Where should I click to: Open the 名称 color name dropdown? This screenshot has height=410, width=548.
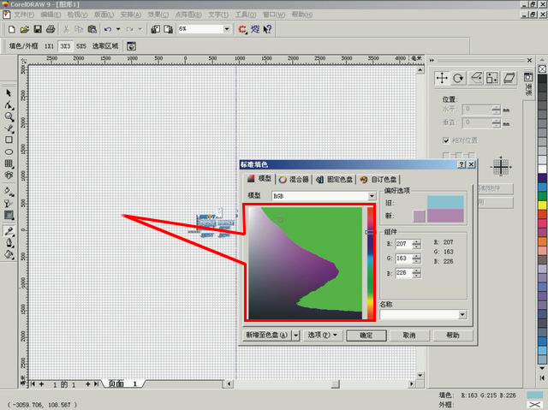tap(462, 315)
